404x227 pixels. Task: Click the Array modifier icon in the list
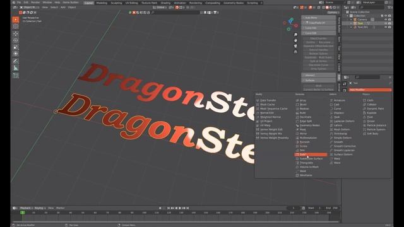pyautogui.click(x=297, y=100)
